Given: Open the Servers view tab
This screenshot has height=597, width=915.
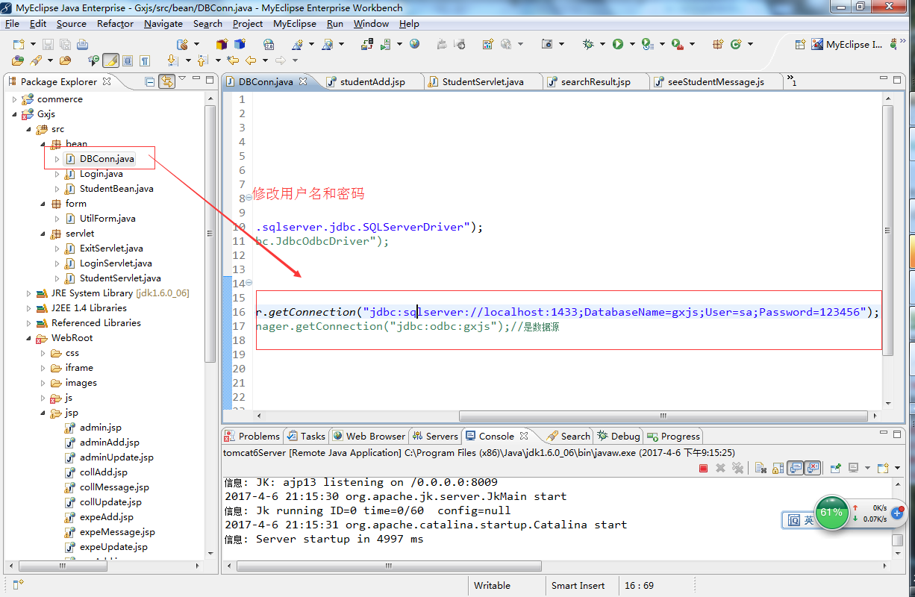Looking at the screenshot, I should pos(434,436).
